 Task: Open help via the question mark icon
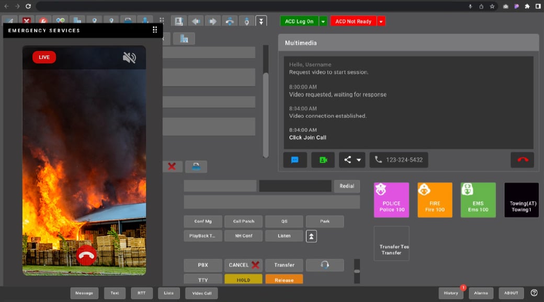pos(534,293)
